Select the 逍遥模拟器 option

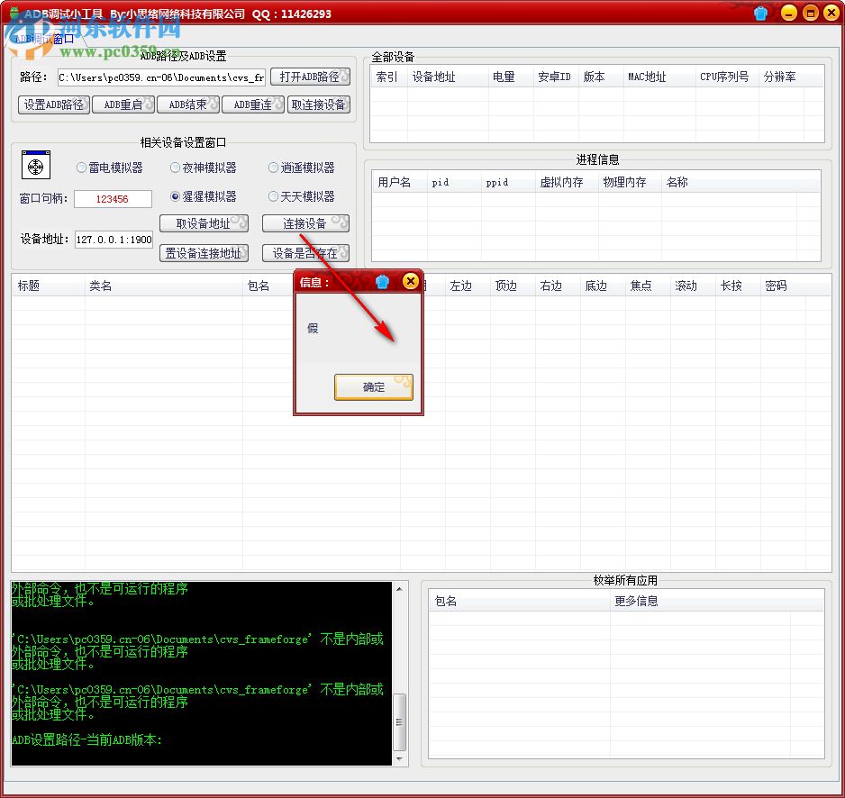point(273,169)
